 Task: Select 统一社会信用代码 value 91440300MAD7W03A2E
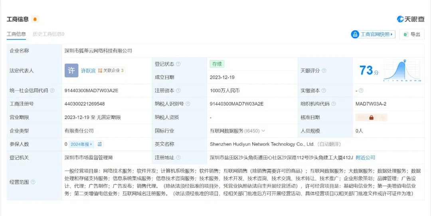tap(91, 90)
